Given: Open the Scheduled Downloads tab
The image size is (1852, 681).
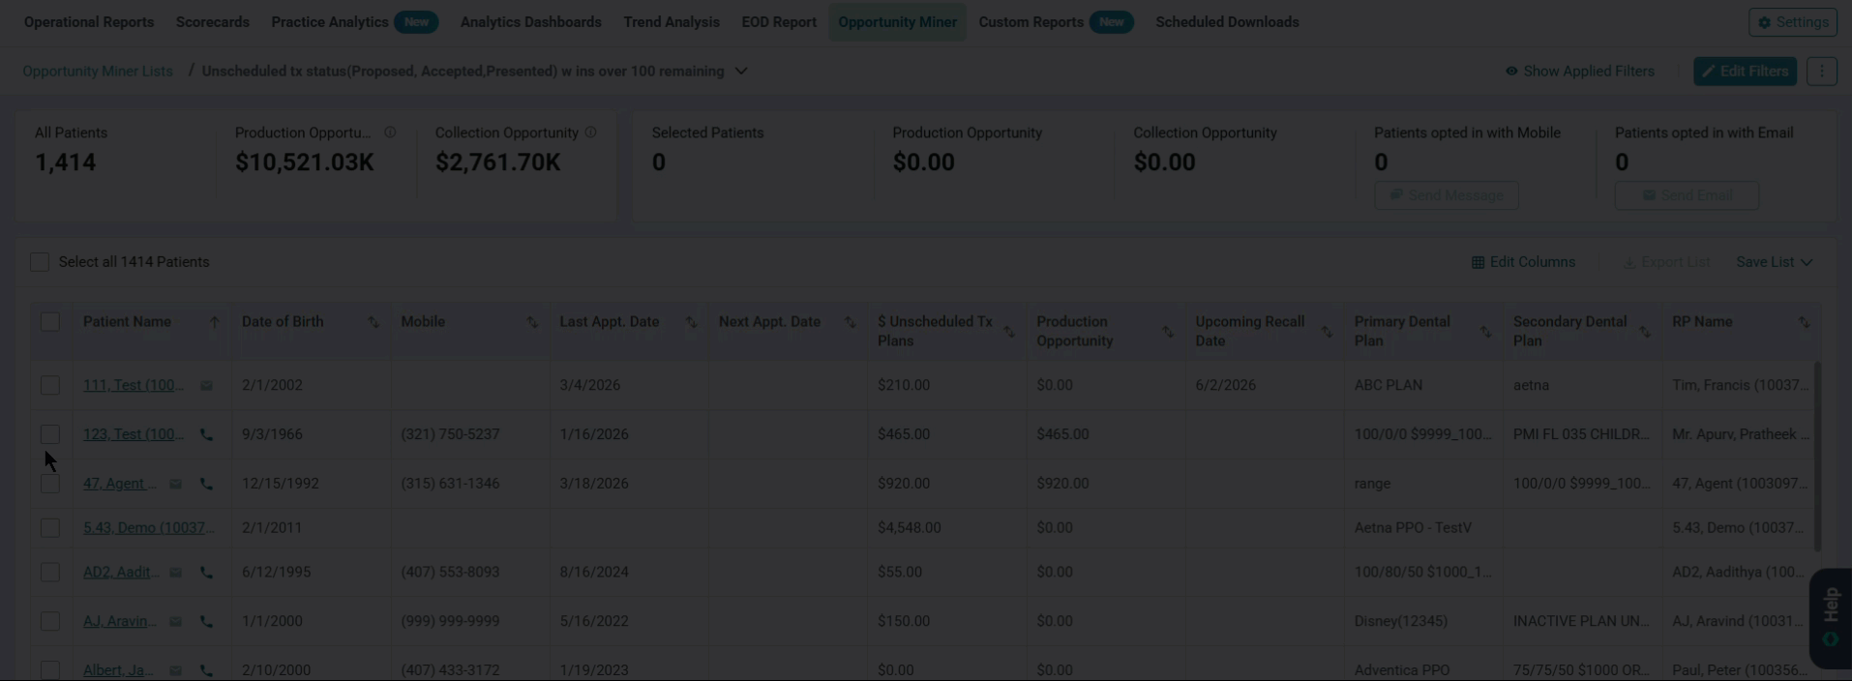Looking at the screenshot, I should pyautogui.click(x=1227, y=22).
